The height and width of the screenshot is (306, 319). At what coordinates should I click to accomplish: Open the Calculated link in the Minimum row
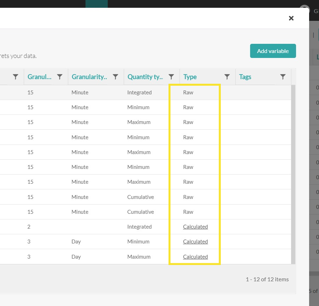tap(195, 242)
